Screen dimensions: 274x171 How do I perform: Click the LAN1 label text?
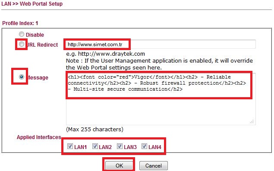tap(80, 147)
